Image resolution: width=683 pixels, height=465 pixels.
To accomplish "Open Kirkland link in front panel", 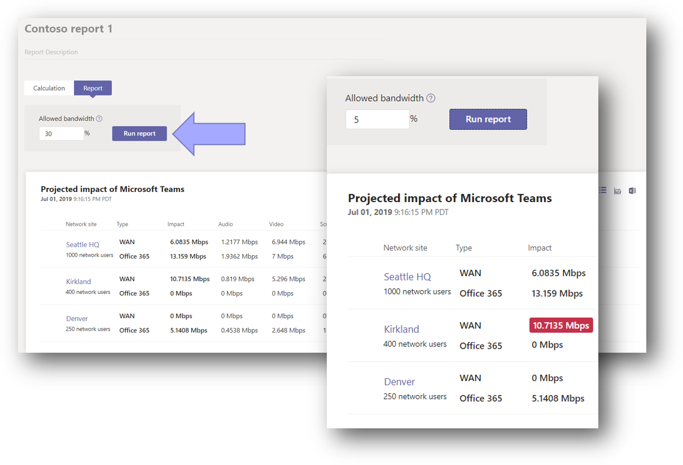I will [401, 329].
